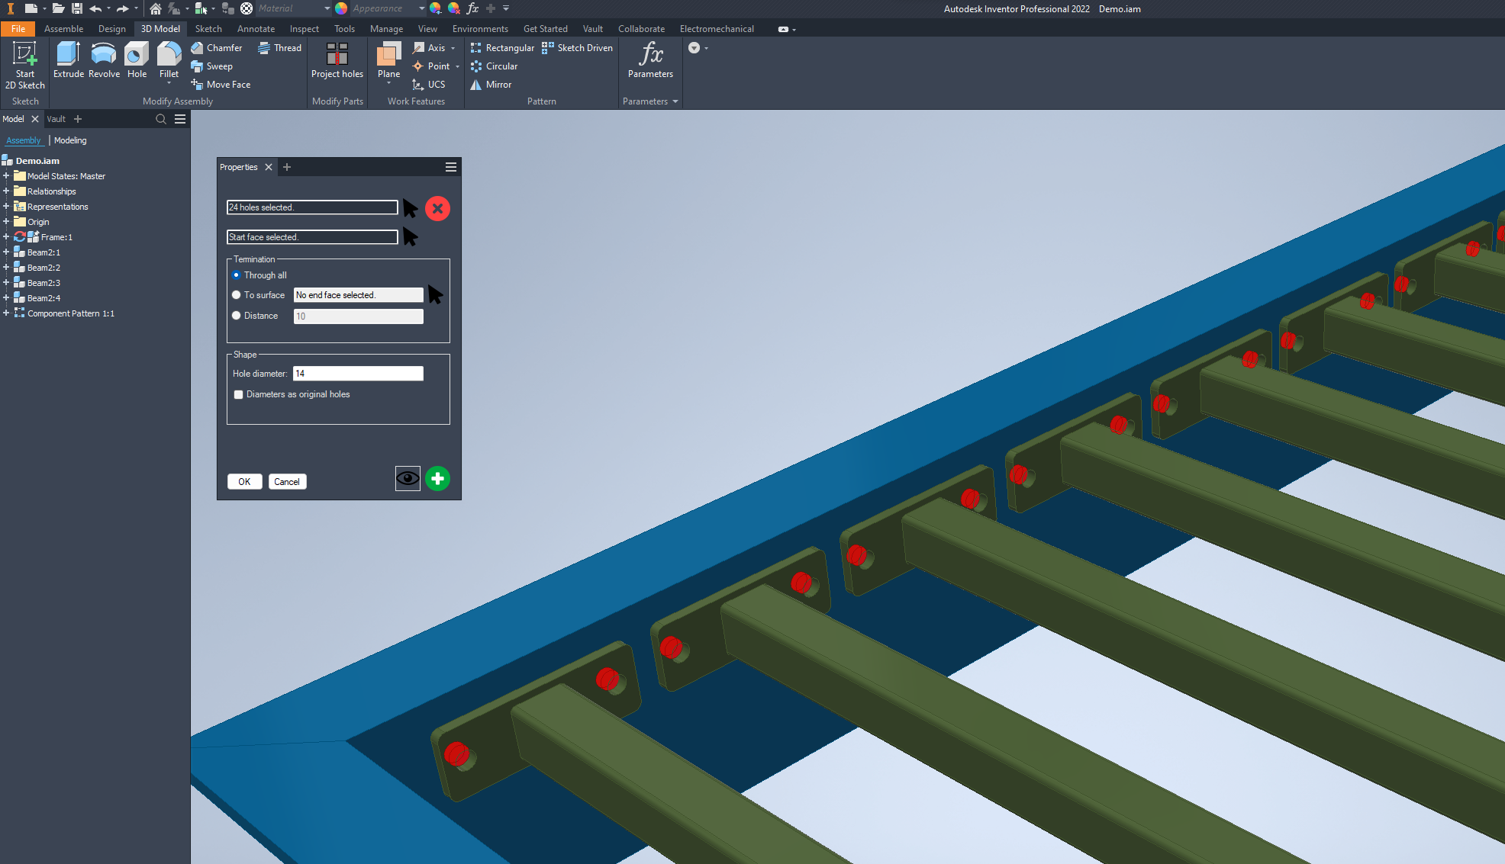Viewport: 1505px width, 864px height.
Task: Toggle the eye preview button
Action: (x=408, y=479)
